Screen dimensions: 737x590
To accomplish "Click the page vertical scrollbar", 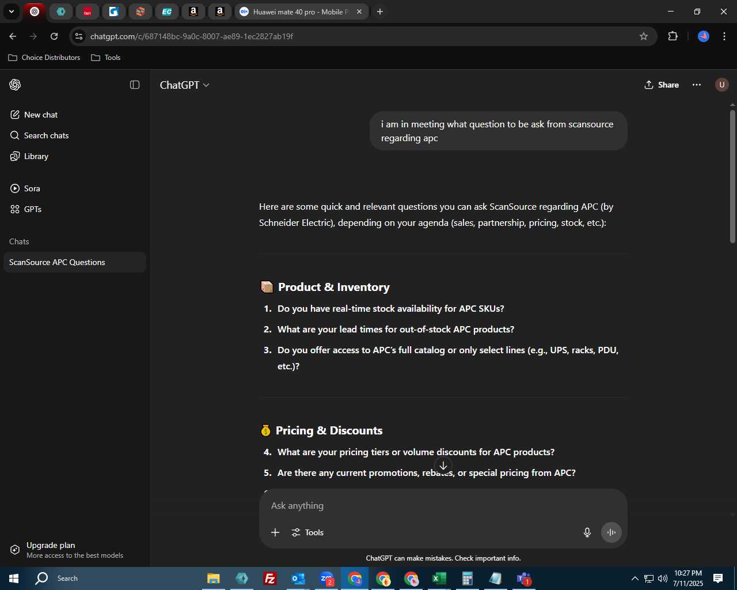I will (x=732, y=176).
